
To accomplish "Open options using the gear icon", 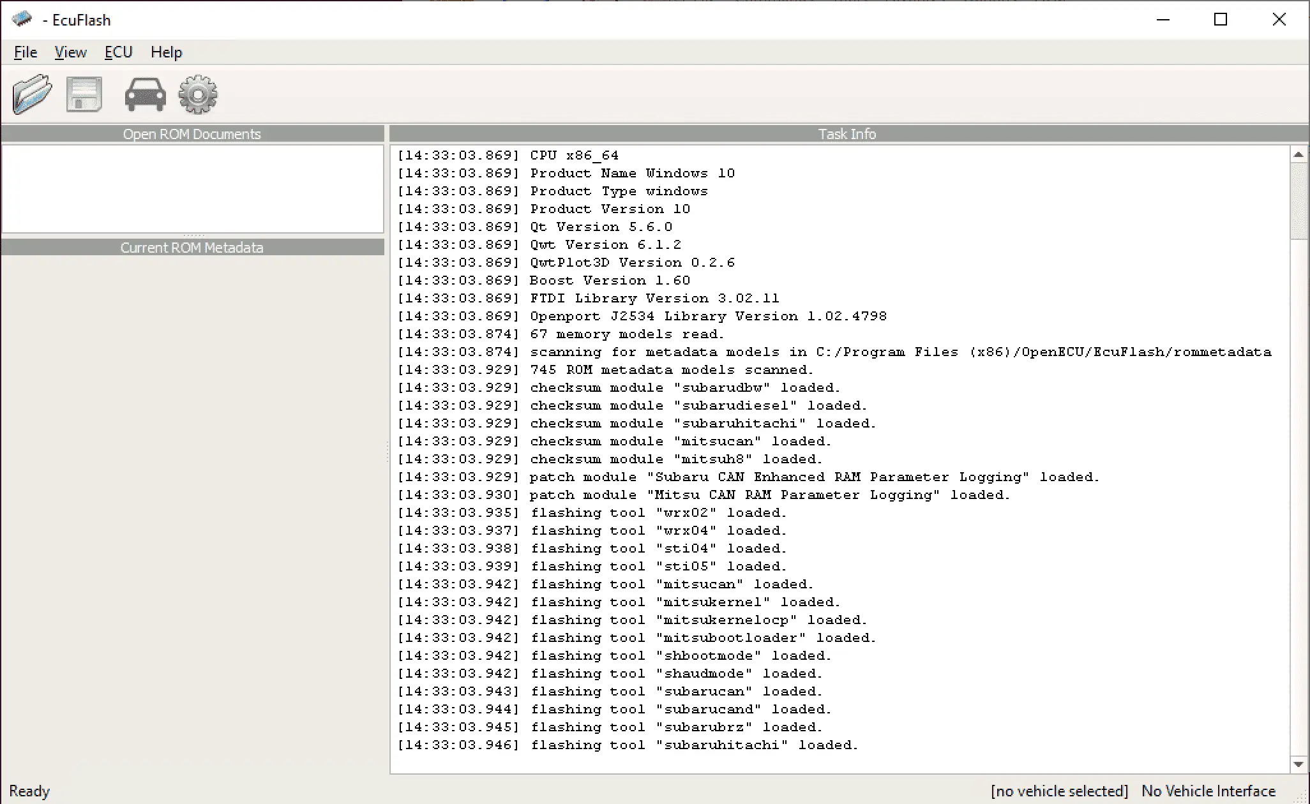I will tap(198, 94).
